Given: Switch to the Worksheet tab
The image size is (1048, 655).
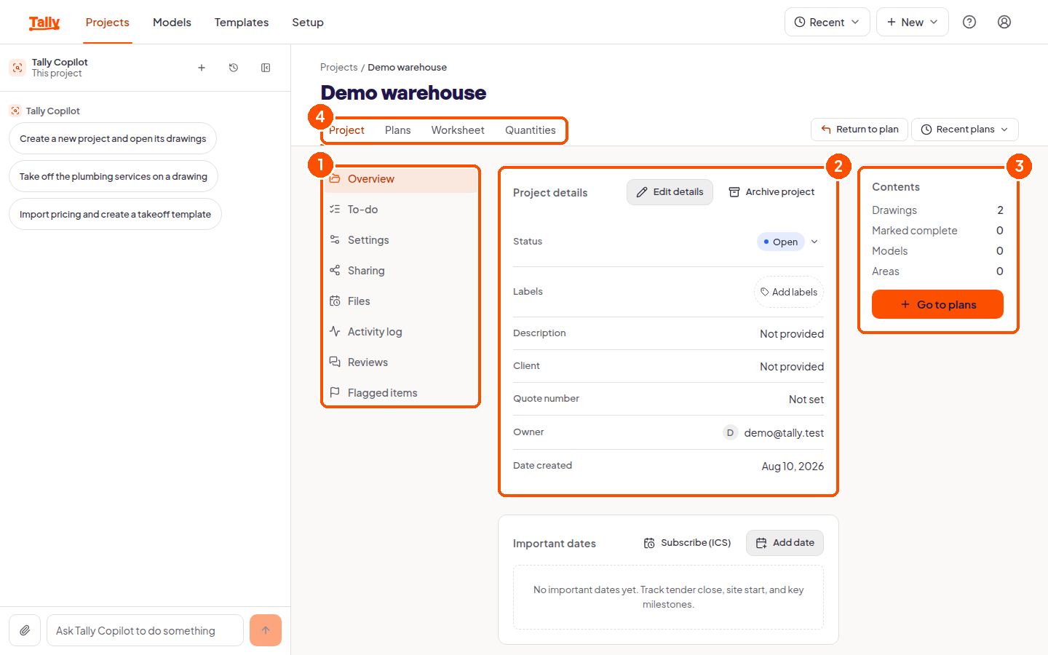Looking at the screenshot, I should (x=458, y=130).
